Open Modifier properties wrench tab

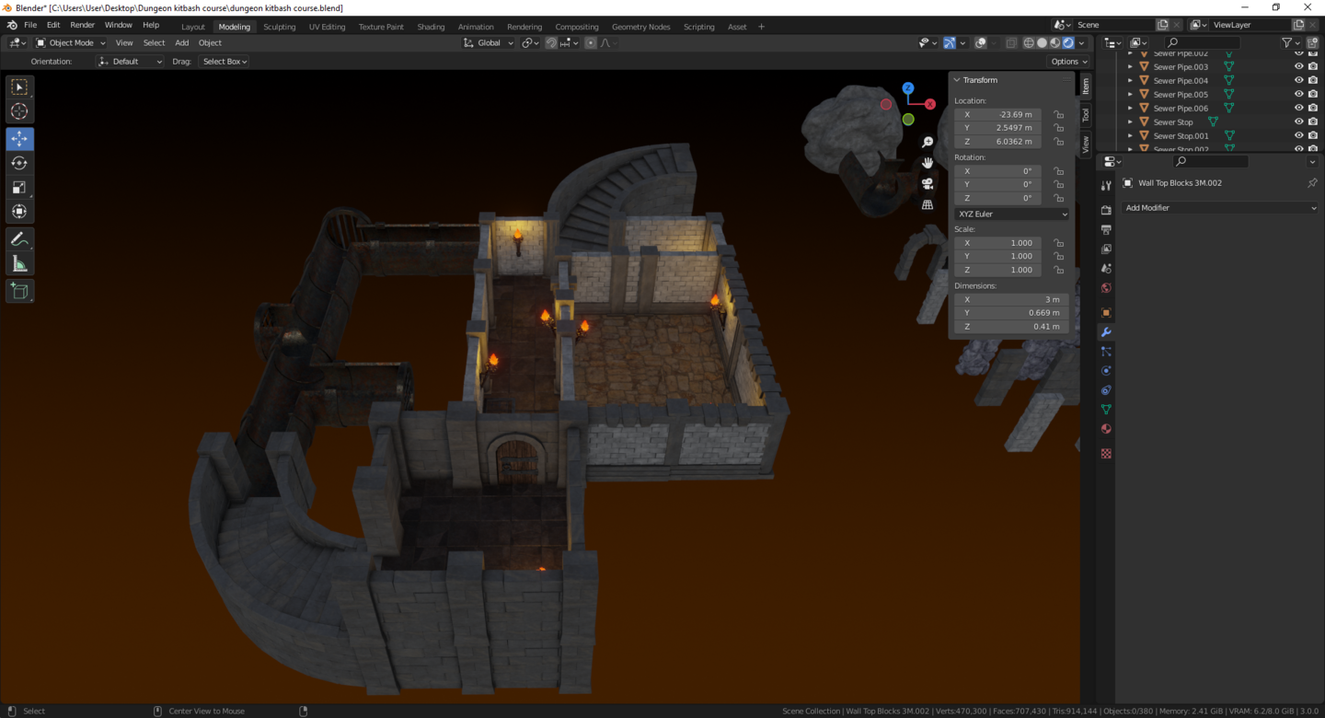pyautogui.click(x=1106, y=332)
